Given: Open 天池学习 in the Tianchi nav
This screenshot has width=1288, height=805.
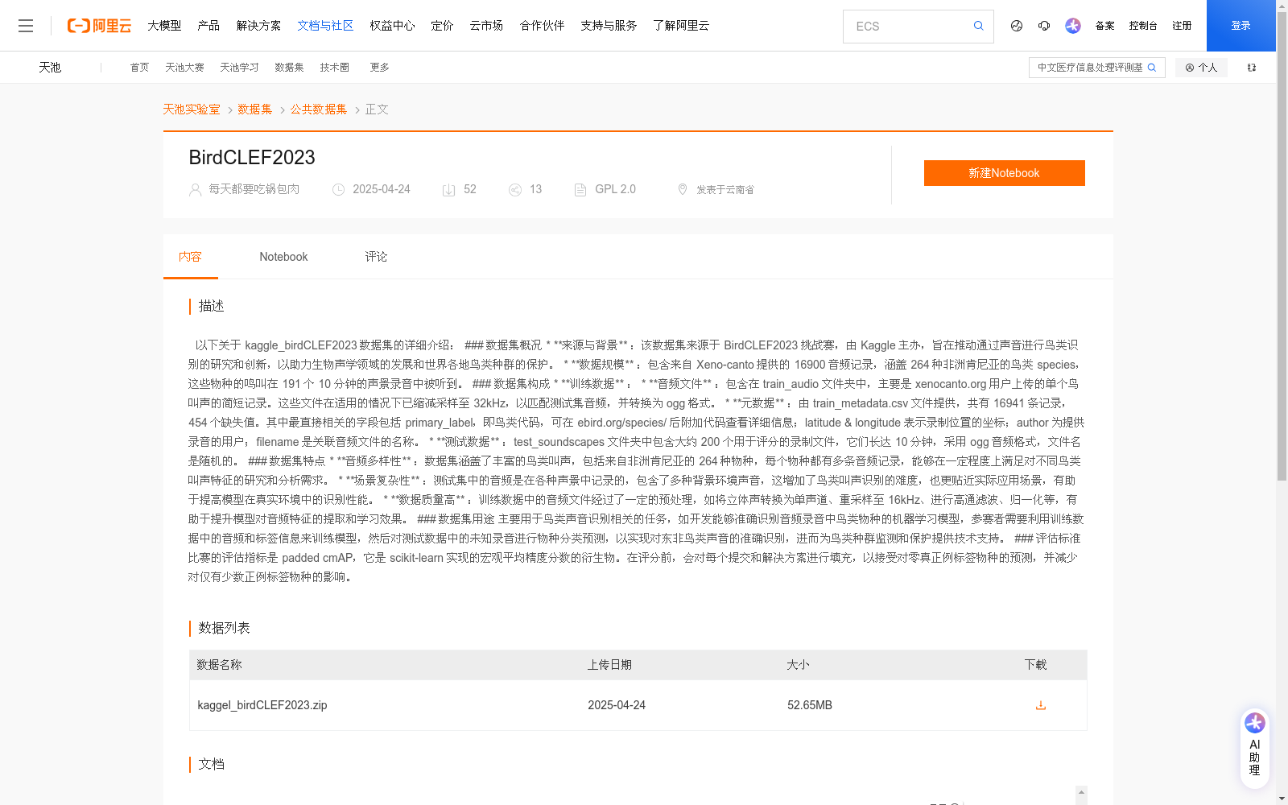Looking at the screenshot, I should [239, 68].
